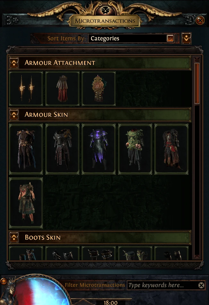Select the green ornate armour skin
Image resolution: width=209 pixels, height=305 pixels.
click(x=135, y=149)
